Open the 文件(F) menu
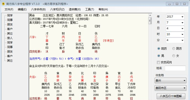Screen dimensions: 190x100 [x=9, y=9]
